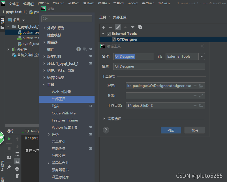Open the Plugins settings page

coord(51,49)
